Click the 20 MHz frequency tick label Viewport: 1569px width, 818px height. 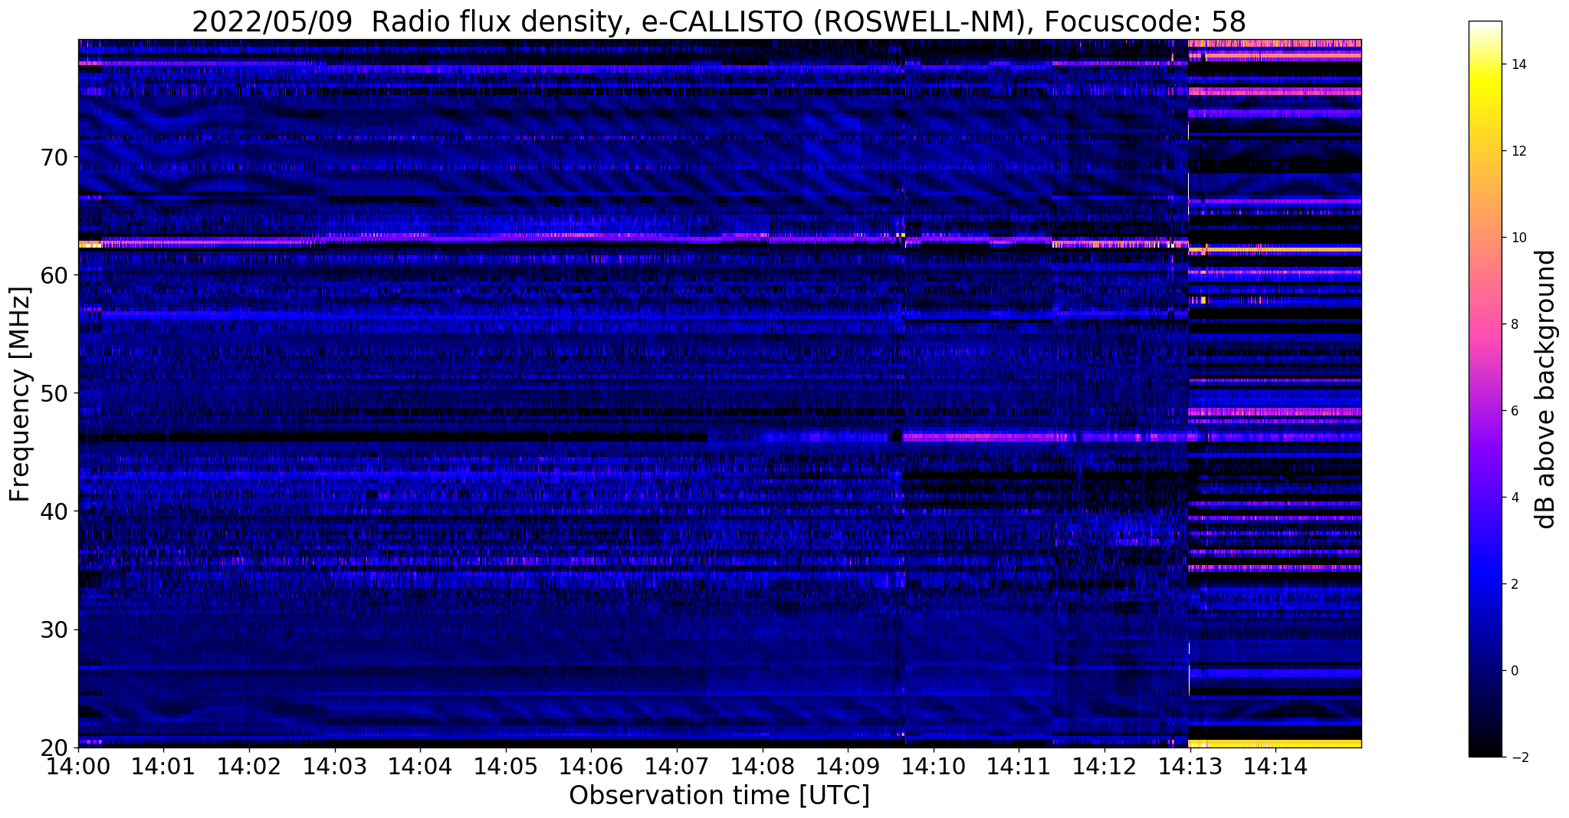click(55, 747)
